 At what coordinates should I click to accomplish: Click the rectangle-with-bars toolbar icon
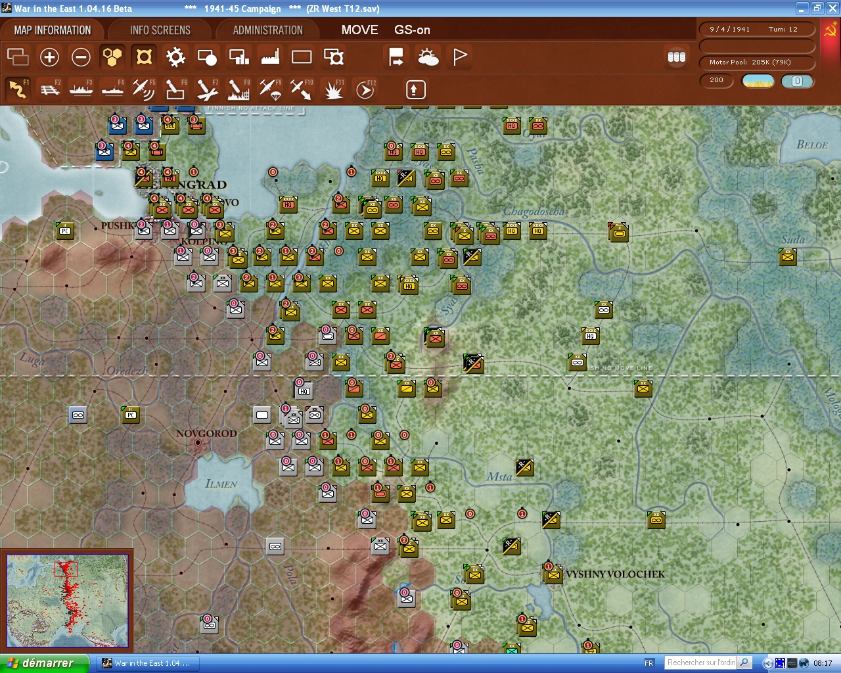239,57
